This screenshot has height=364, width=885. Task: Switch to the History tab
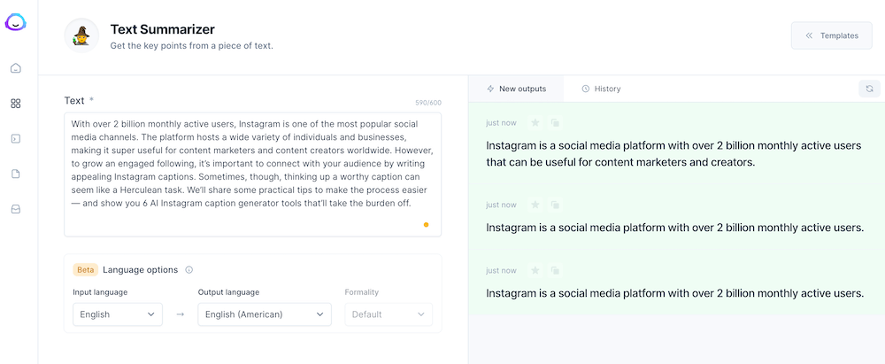pos(602,89)
